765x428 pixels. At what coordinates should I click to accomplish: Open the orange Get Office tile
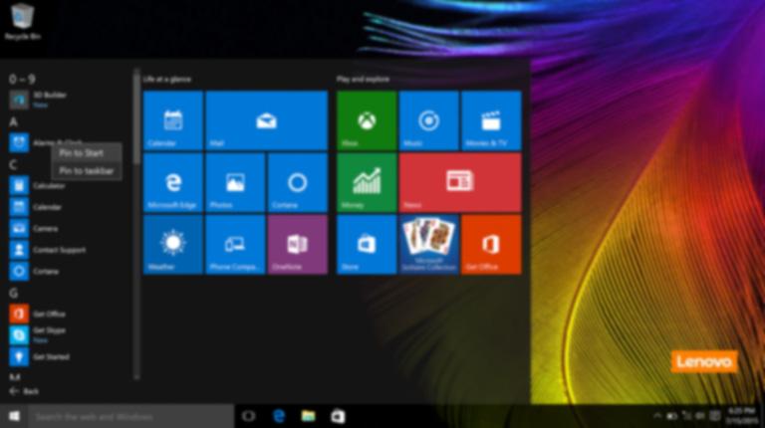click(x=491, y=245)
